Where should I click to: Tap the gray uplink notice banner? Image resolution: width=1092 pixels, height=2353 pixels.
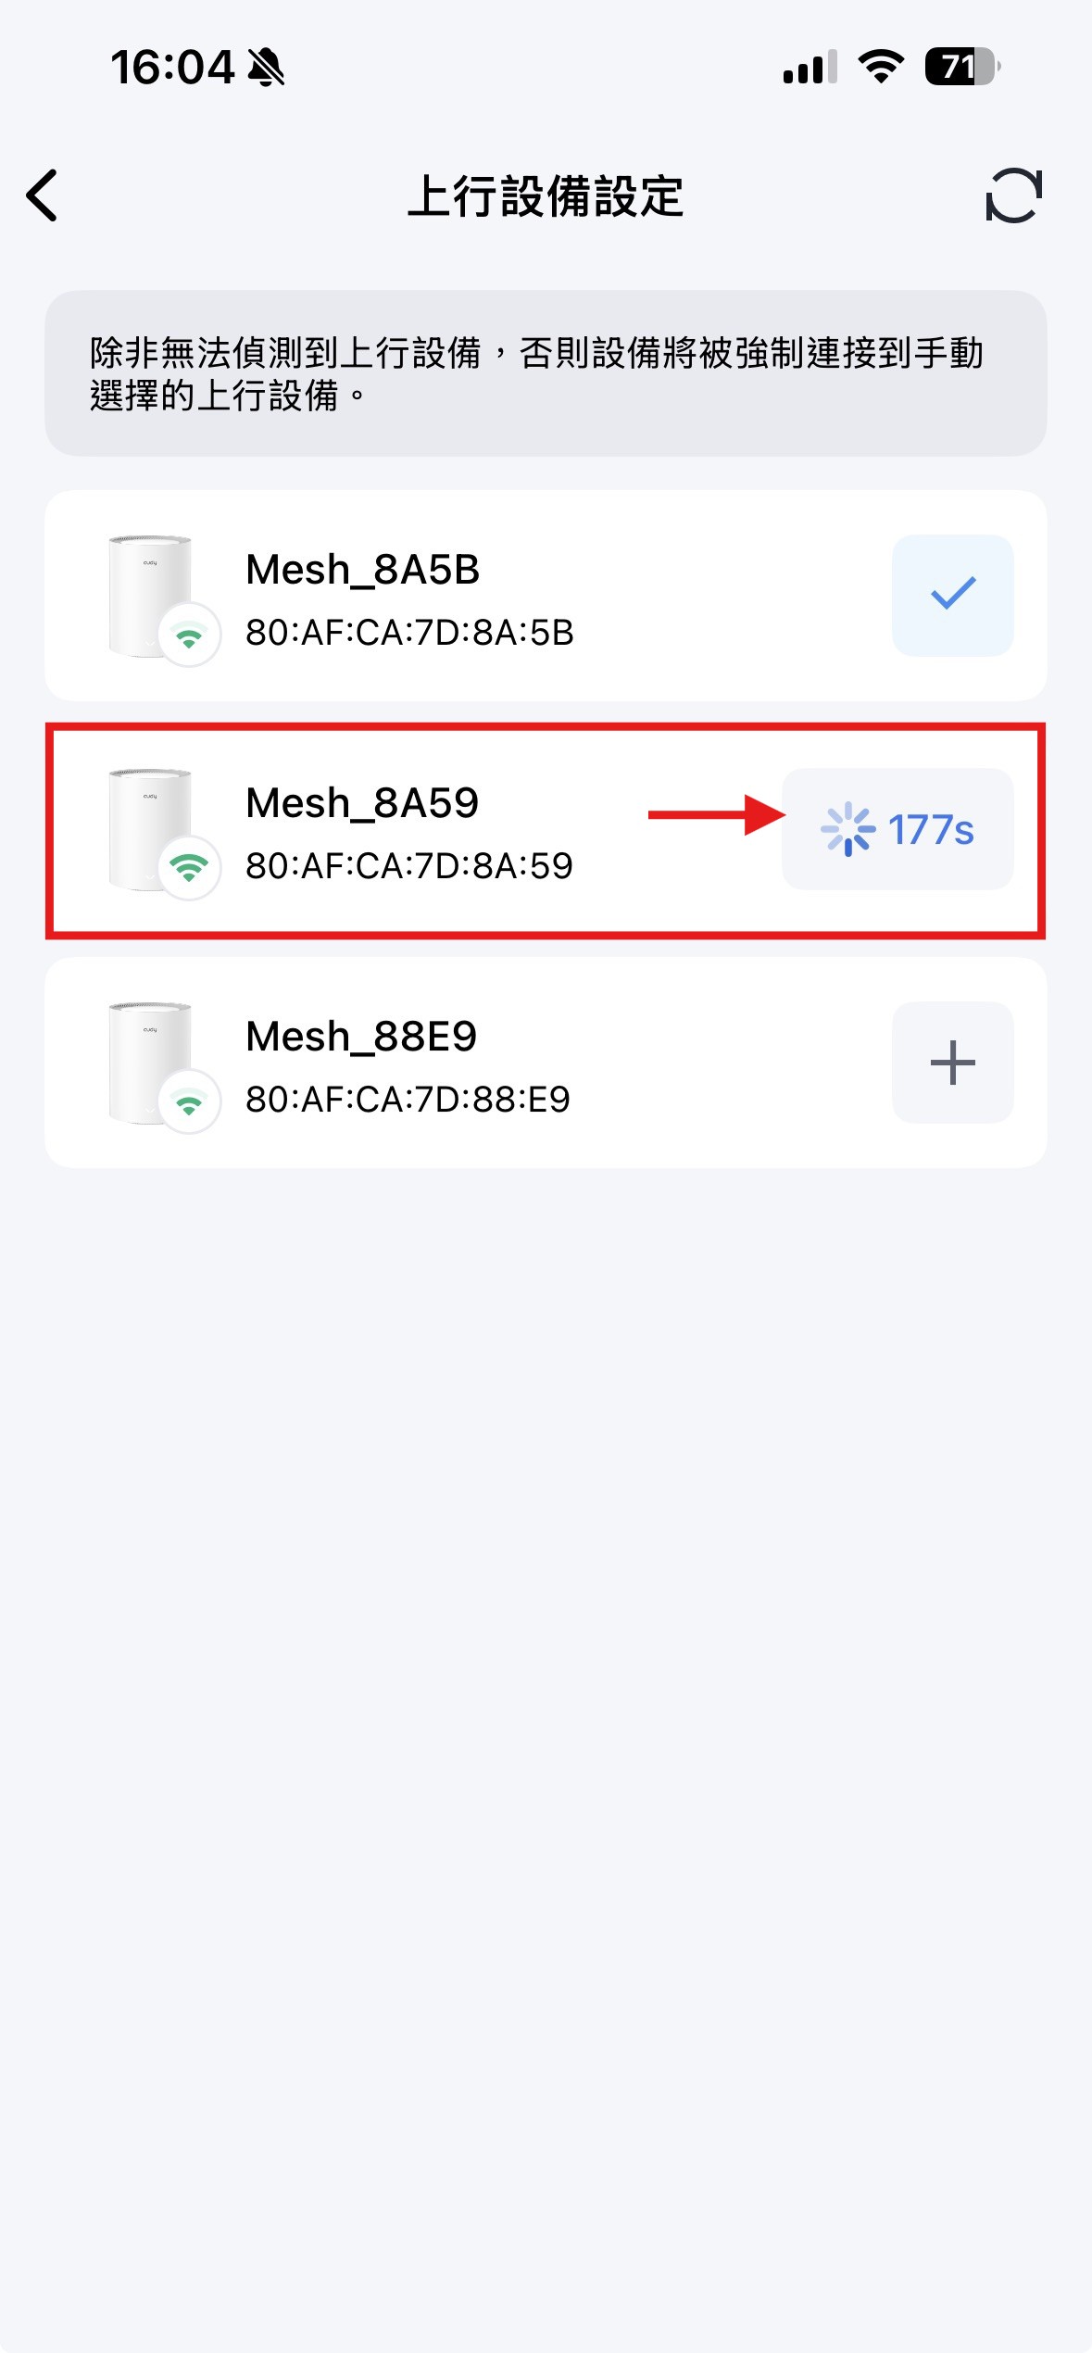(x=546, y=373)
